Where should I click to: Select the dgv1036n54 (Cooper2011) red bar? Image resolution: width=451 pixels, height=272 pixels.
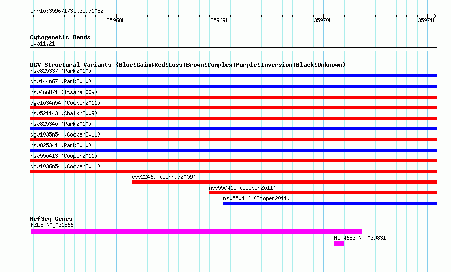click(x=233, y=171)
